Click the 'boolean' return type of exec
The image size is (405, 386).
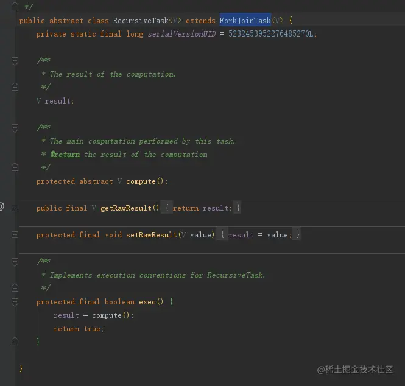tap(119, 301)
